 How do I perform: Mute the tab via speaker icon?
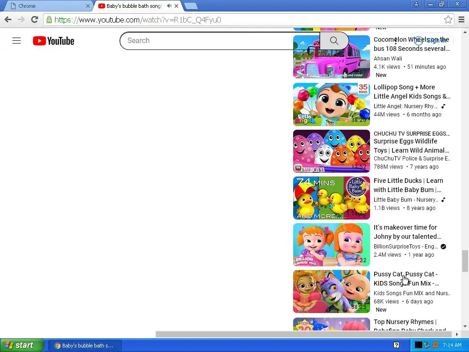[169, 5]
